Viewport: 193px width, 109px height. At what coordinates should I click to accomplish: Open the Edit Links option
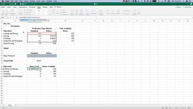27,15
